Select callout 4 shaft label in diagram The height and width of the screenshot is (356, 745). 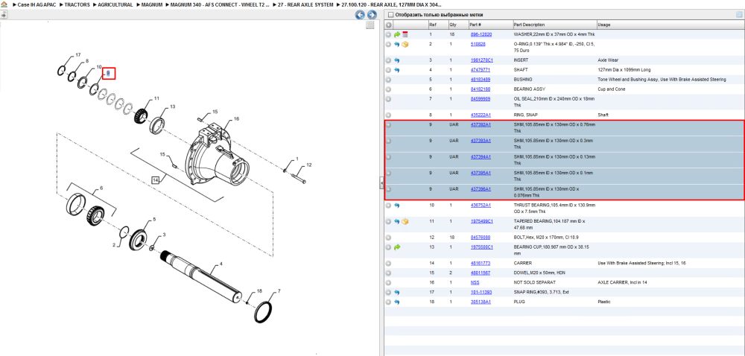click(221, 264)
